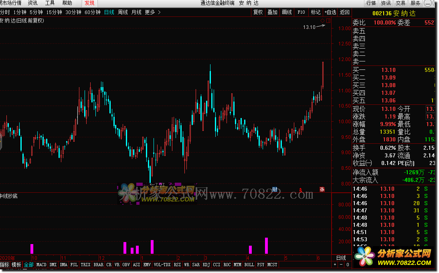Switch indicator to KDJ
Screen dimensions: 439x273
(206, 265)
